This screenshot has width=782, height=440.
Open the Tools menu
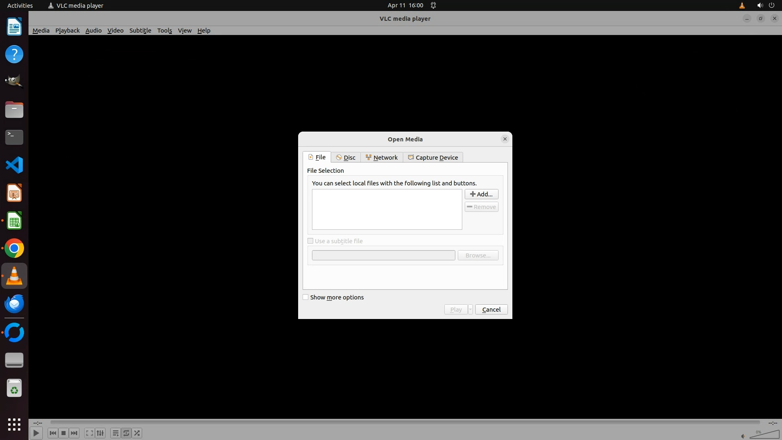click(165, 31)
